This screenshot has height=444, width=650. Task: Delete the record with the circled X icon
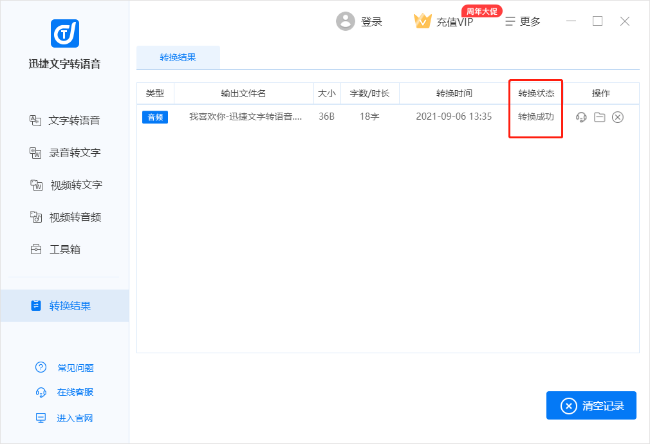[618, 117]
